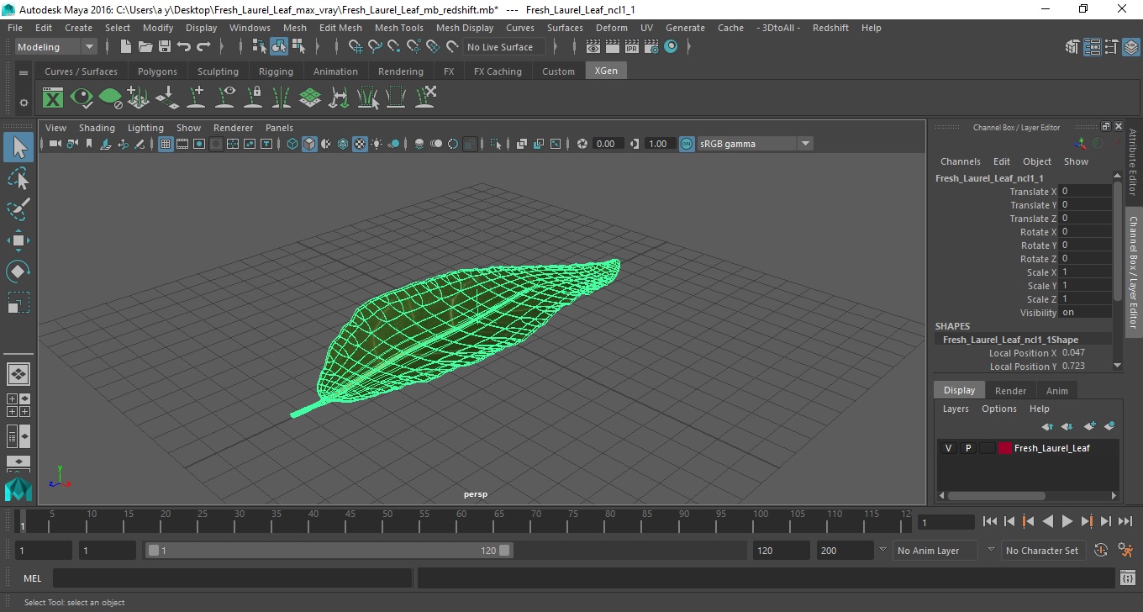Screen dimensions: 1143x612
Task: Activate the Paint selection tool
Action: tap(18, 209)
